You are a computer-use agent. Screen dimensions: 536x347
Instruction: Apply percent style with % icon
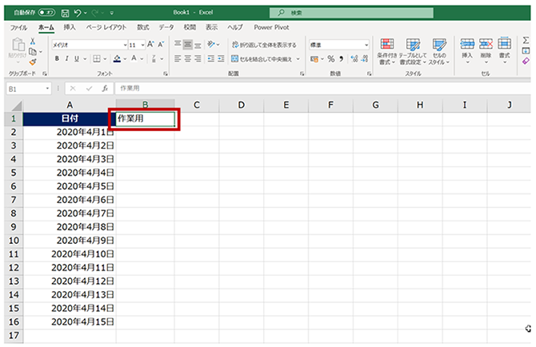click(x=330, y=58)
